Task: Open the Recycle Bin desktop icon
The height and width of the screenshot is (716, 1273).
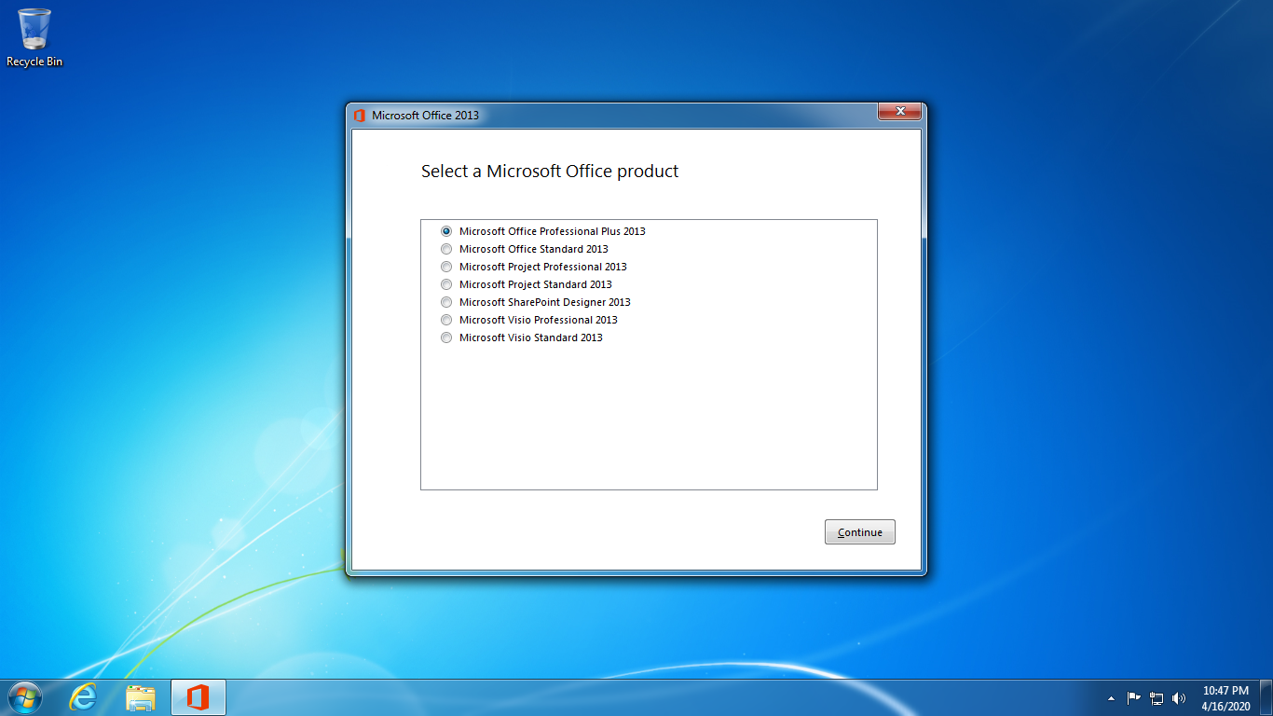Action: pos(34,37)
